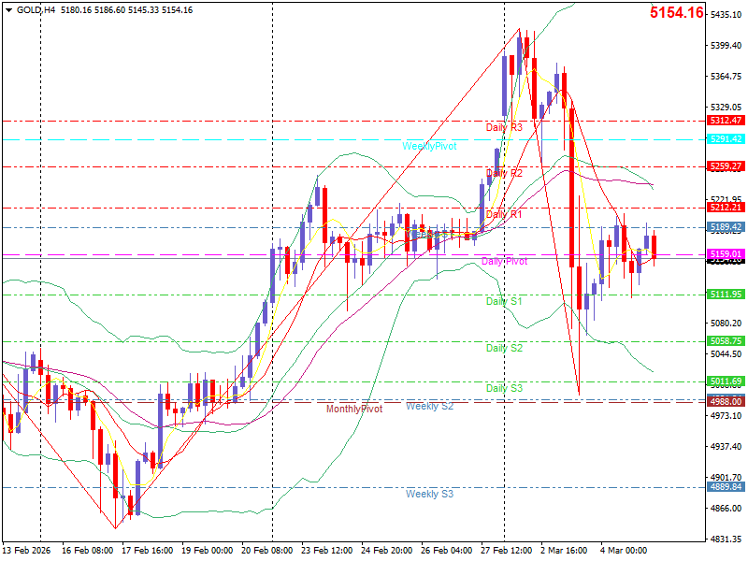Click the Daily S3 label
The width and height of the screenshot is (748, 561).
tap(504, 388)
